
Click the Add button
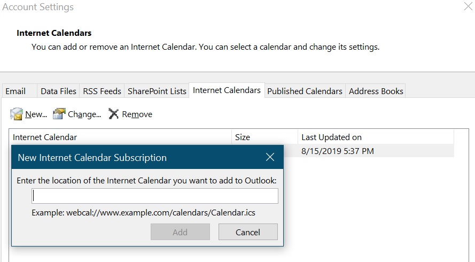point(180,232)
